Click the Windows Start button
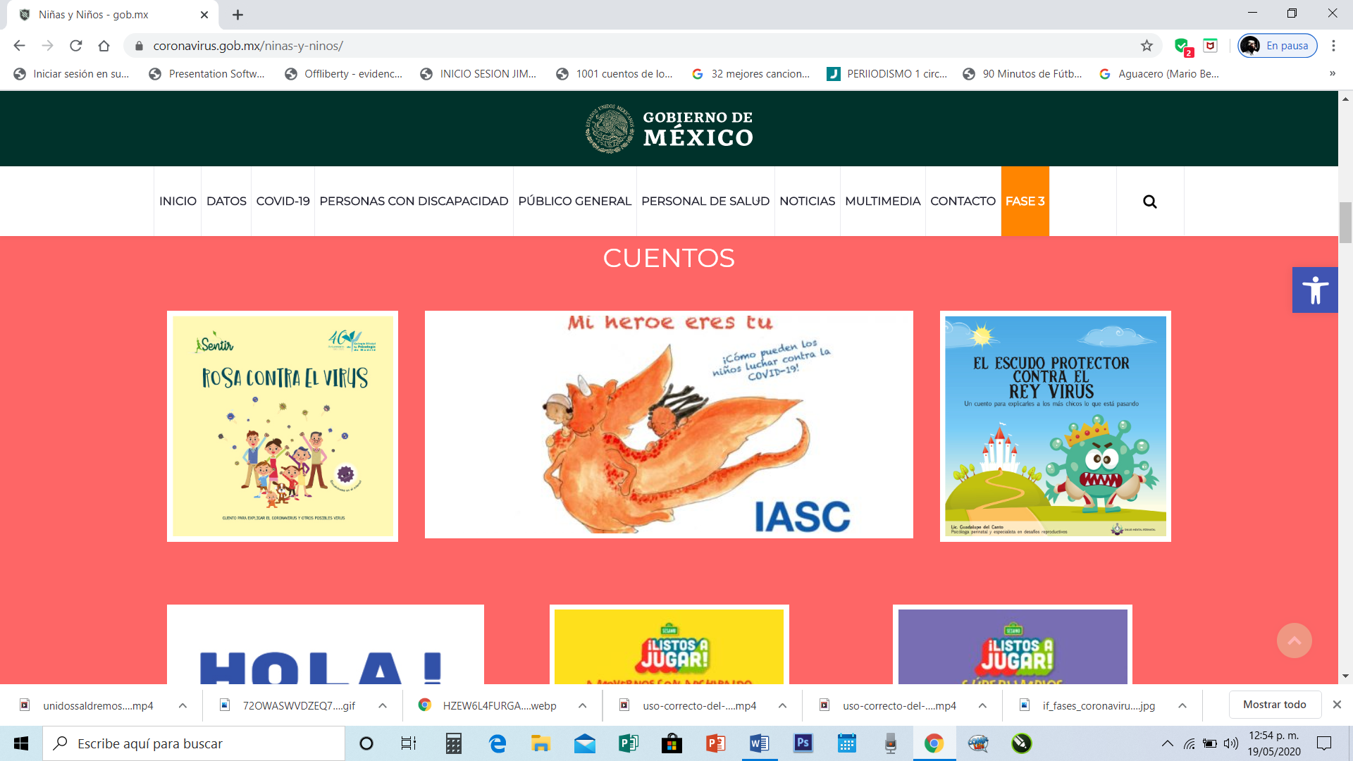1353x761 pixels. [x=21, y=743]
